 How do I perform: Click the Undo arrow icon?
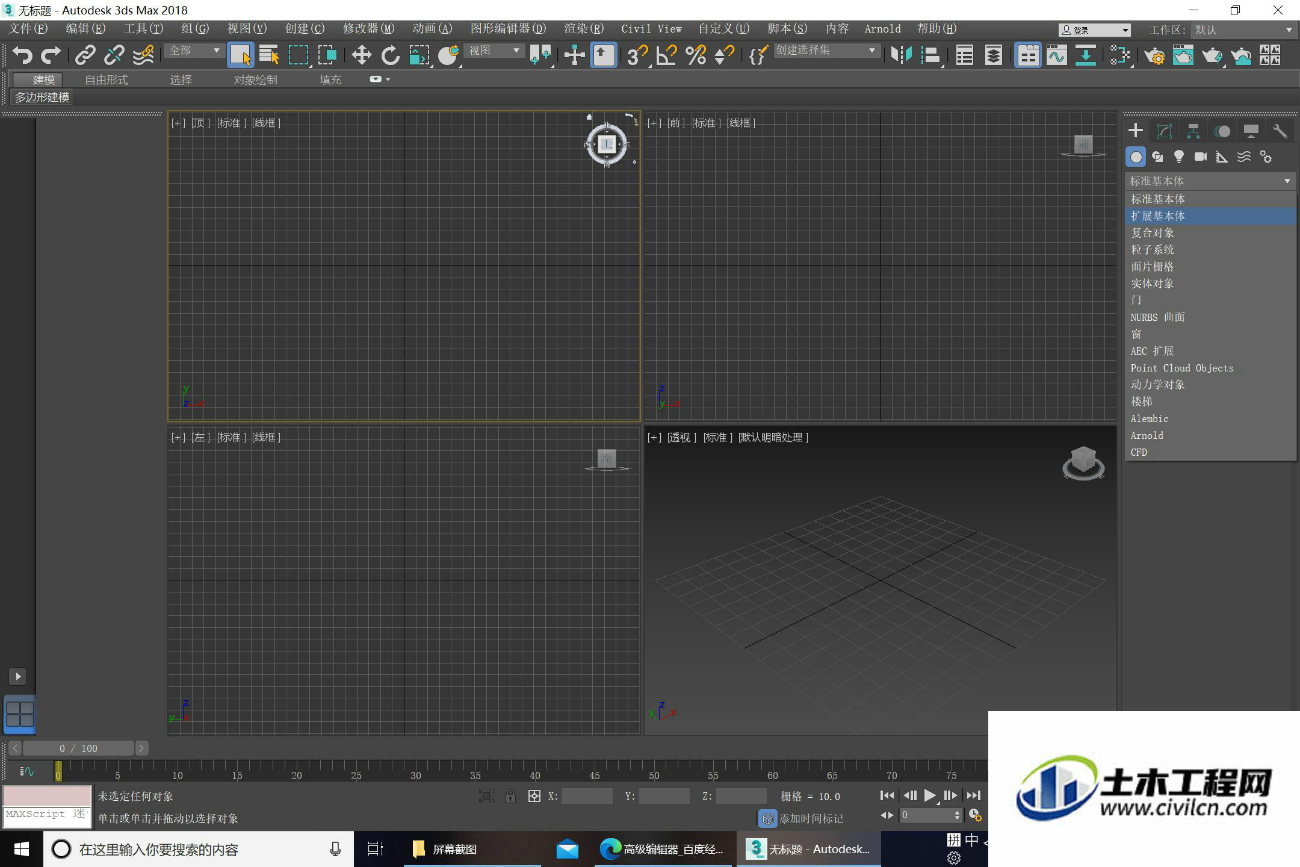coord(22,55)
